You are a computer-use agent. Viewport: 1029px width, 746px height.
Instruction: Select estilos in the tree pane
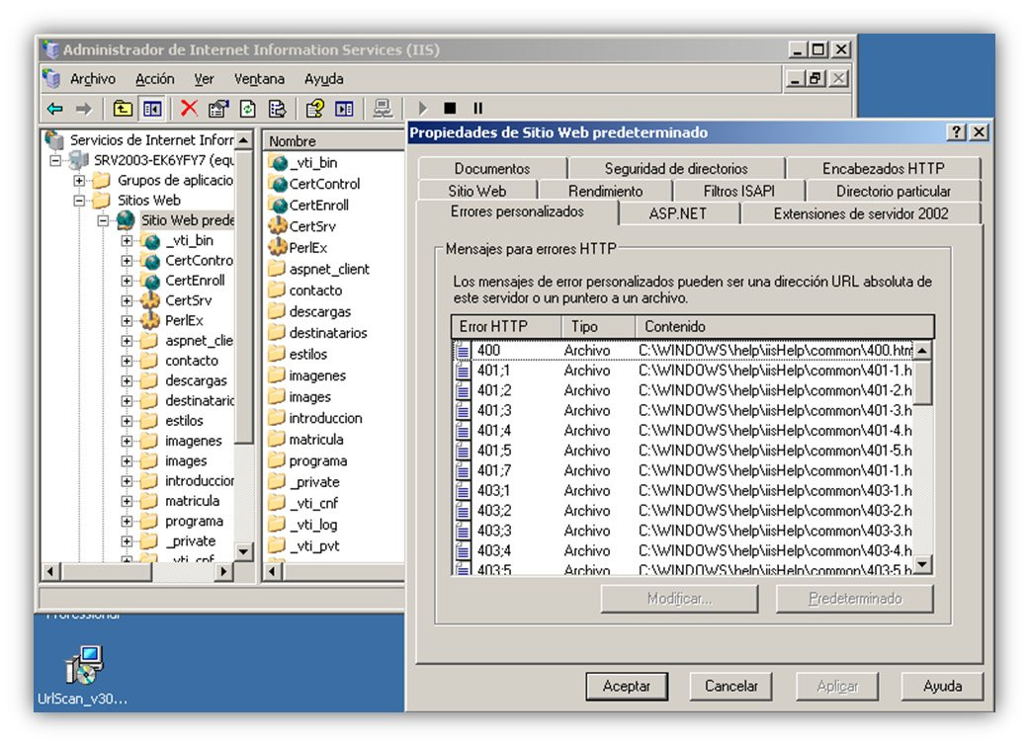(x=184, y=421)
